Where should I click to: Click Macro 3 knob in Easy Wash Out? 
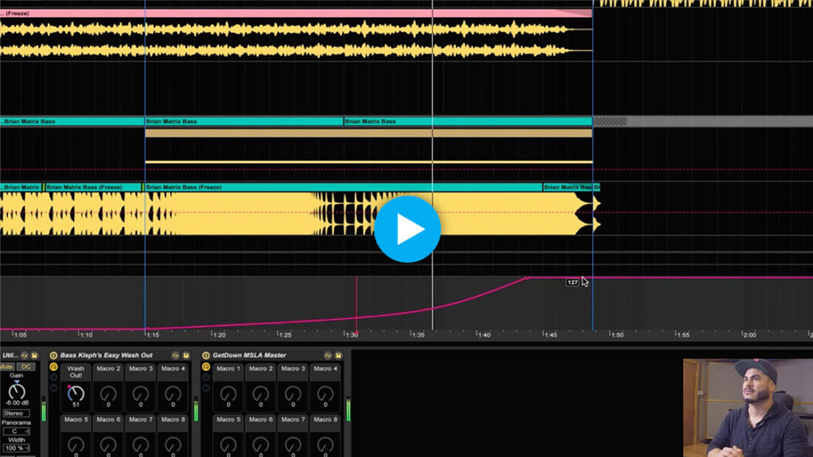140,394
